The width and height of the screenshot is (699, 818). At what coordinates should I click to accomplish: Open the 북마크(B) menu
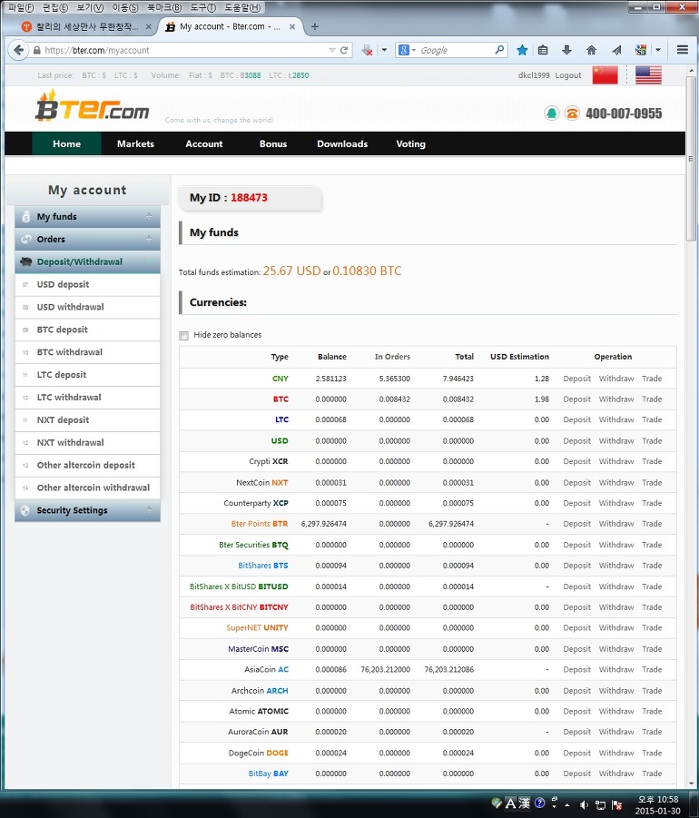click(x=164, y=7)
